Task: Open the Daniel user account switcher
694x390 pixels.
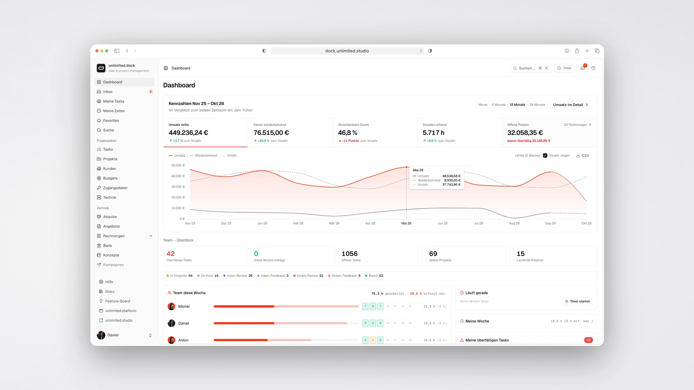Action: [125, 335]
